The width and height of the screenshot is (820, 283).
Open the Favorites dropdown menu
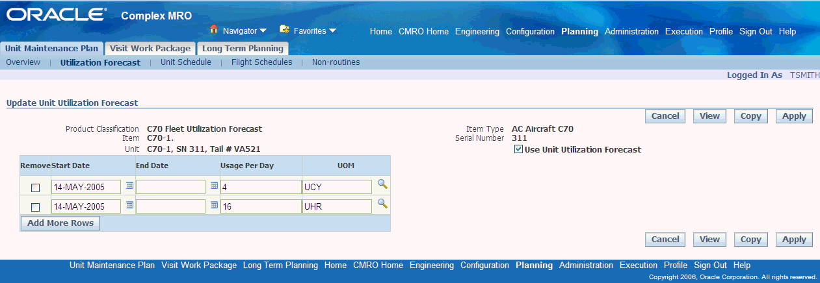(x=315, y=31)
